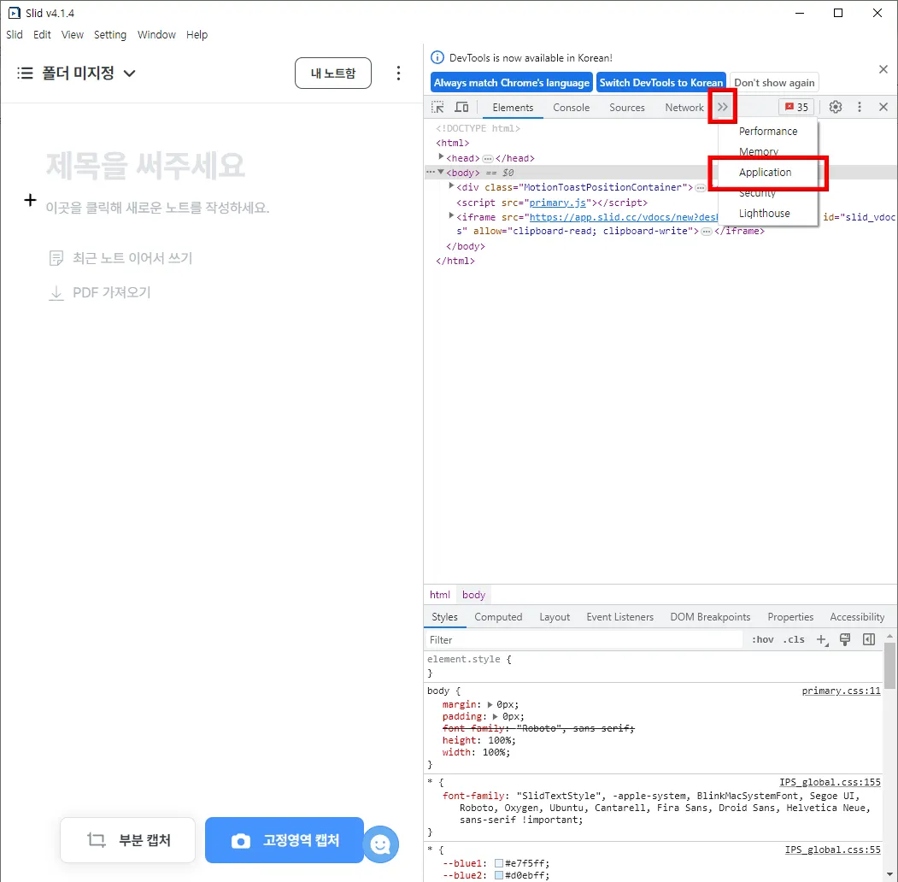
Task: Expand the head element node
Action: (x=441, y=157)
